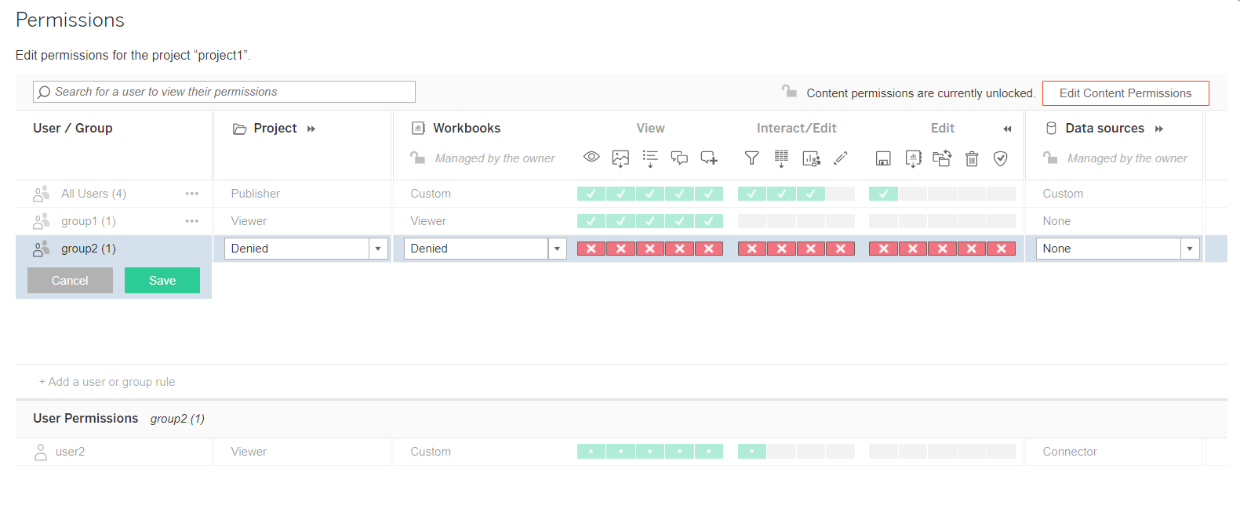The height and width of the screenshot is (505, 1240).
Task: Expand the Data sources column arrows
Action: (1159, 129)
